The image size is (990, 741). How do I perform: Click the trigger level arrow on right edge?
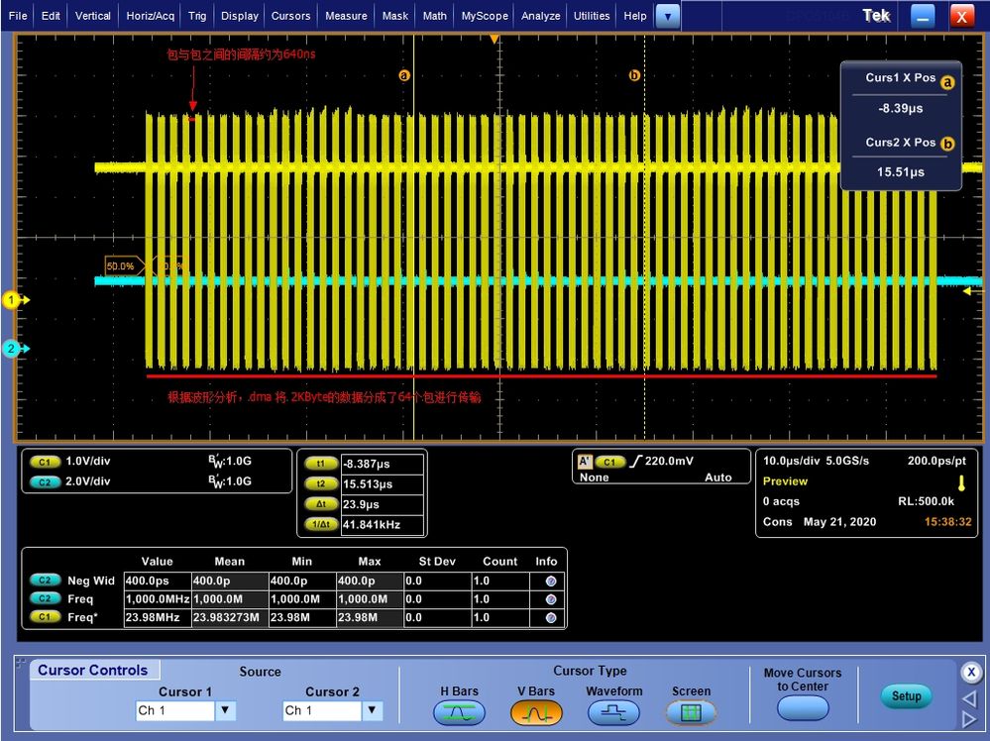click(968, 291)
